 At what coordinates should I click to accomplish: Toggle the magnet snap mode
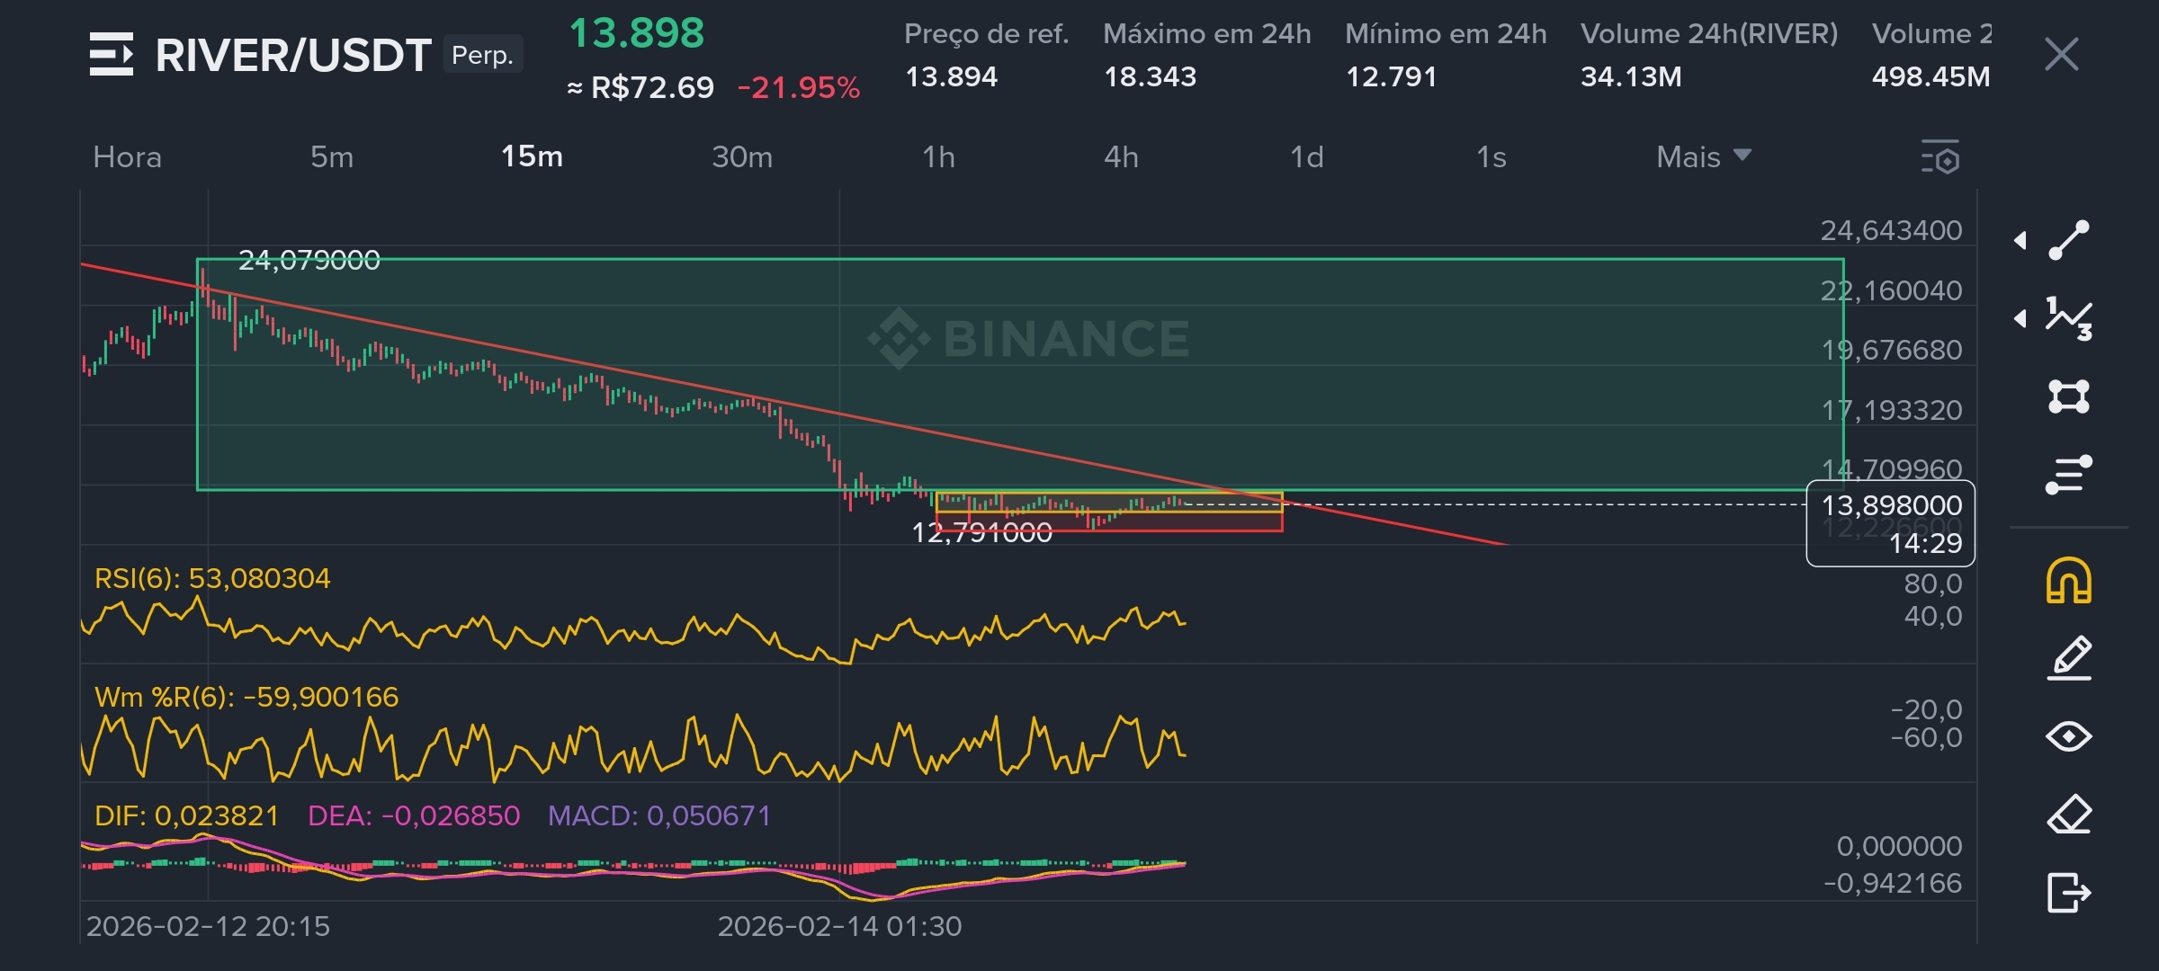[2068, 581]
